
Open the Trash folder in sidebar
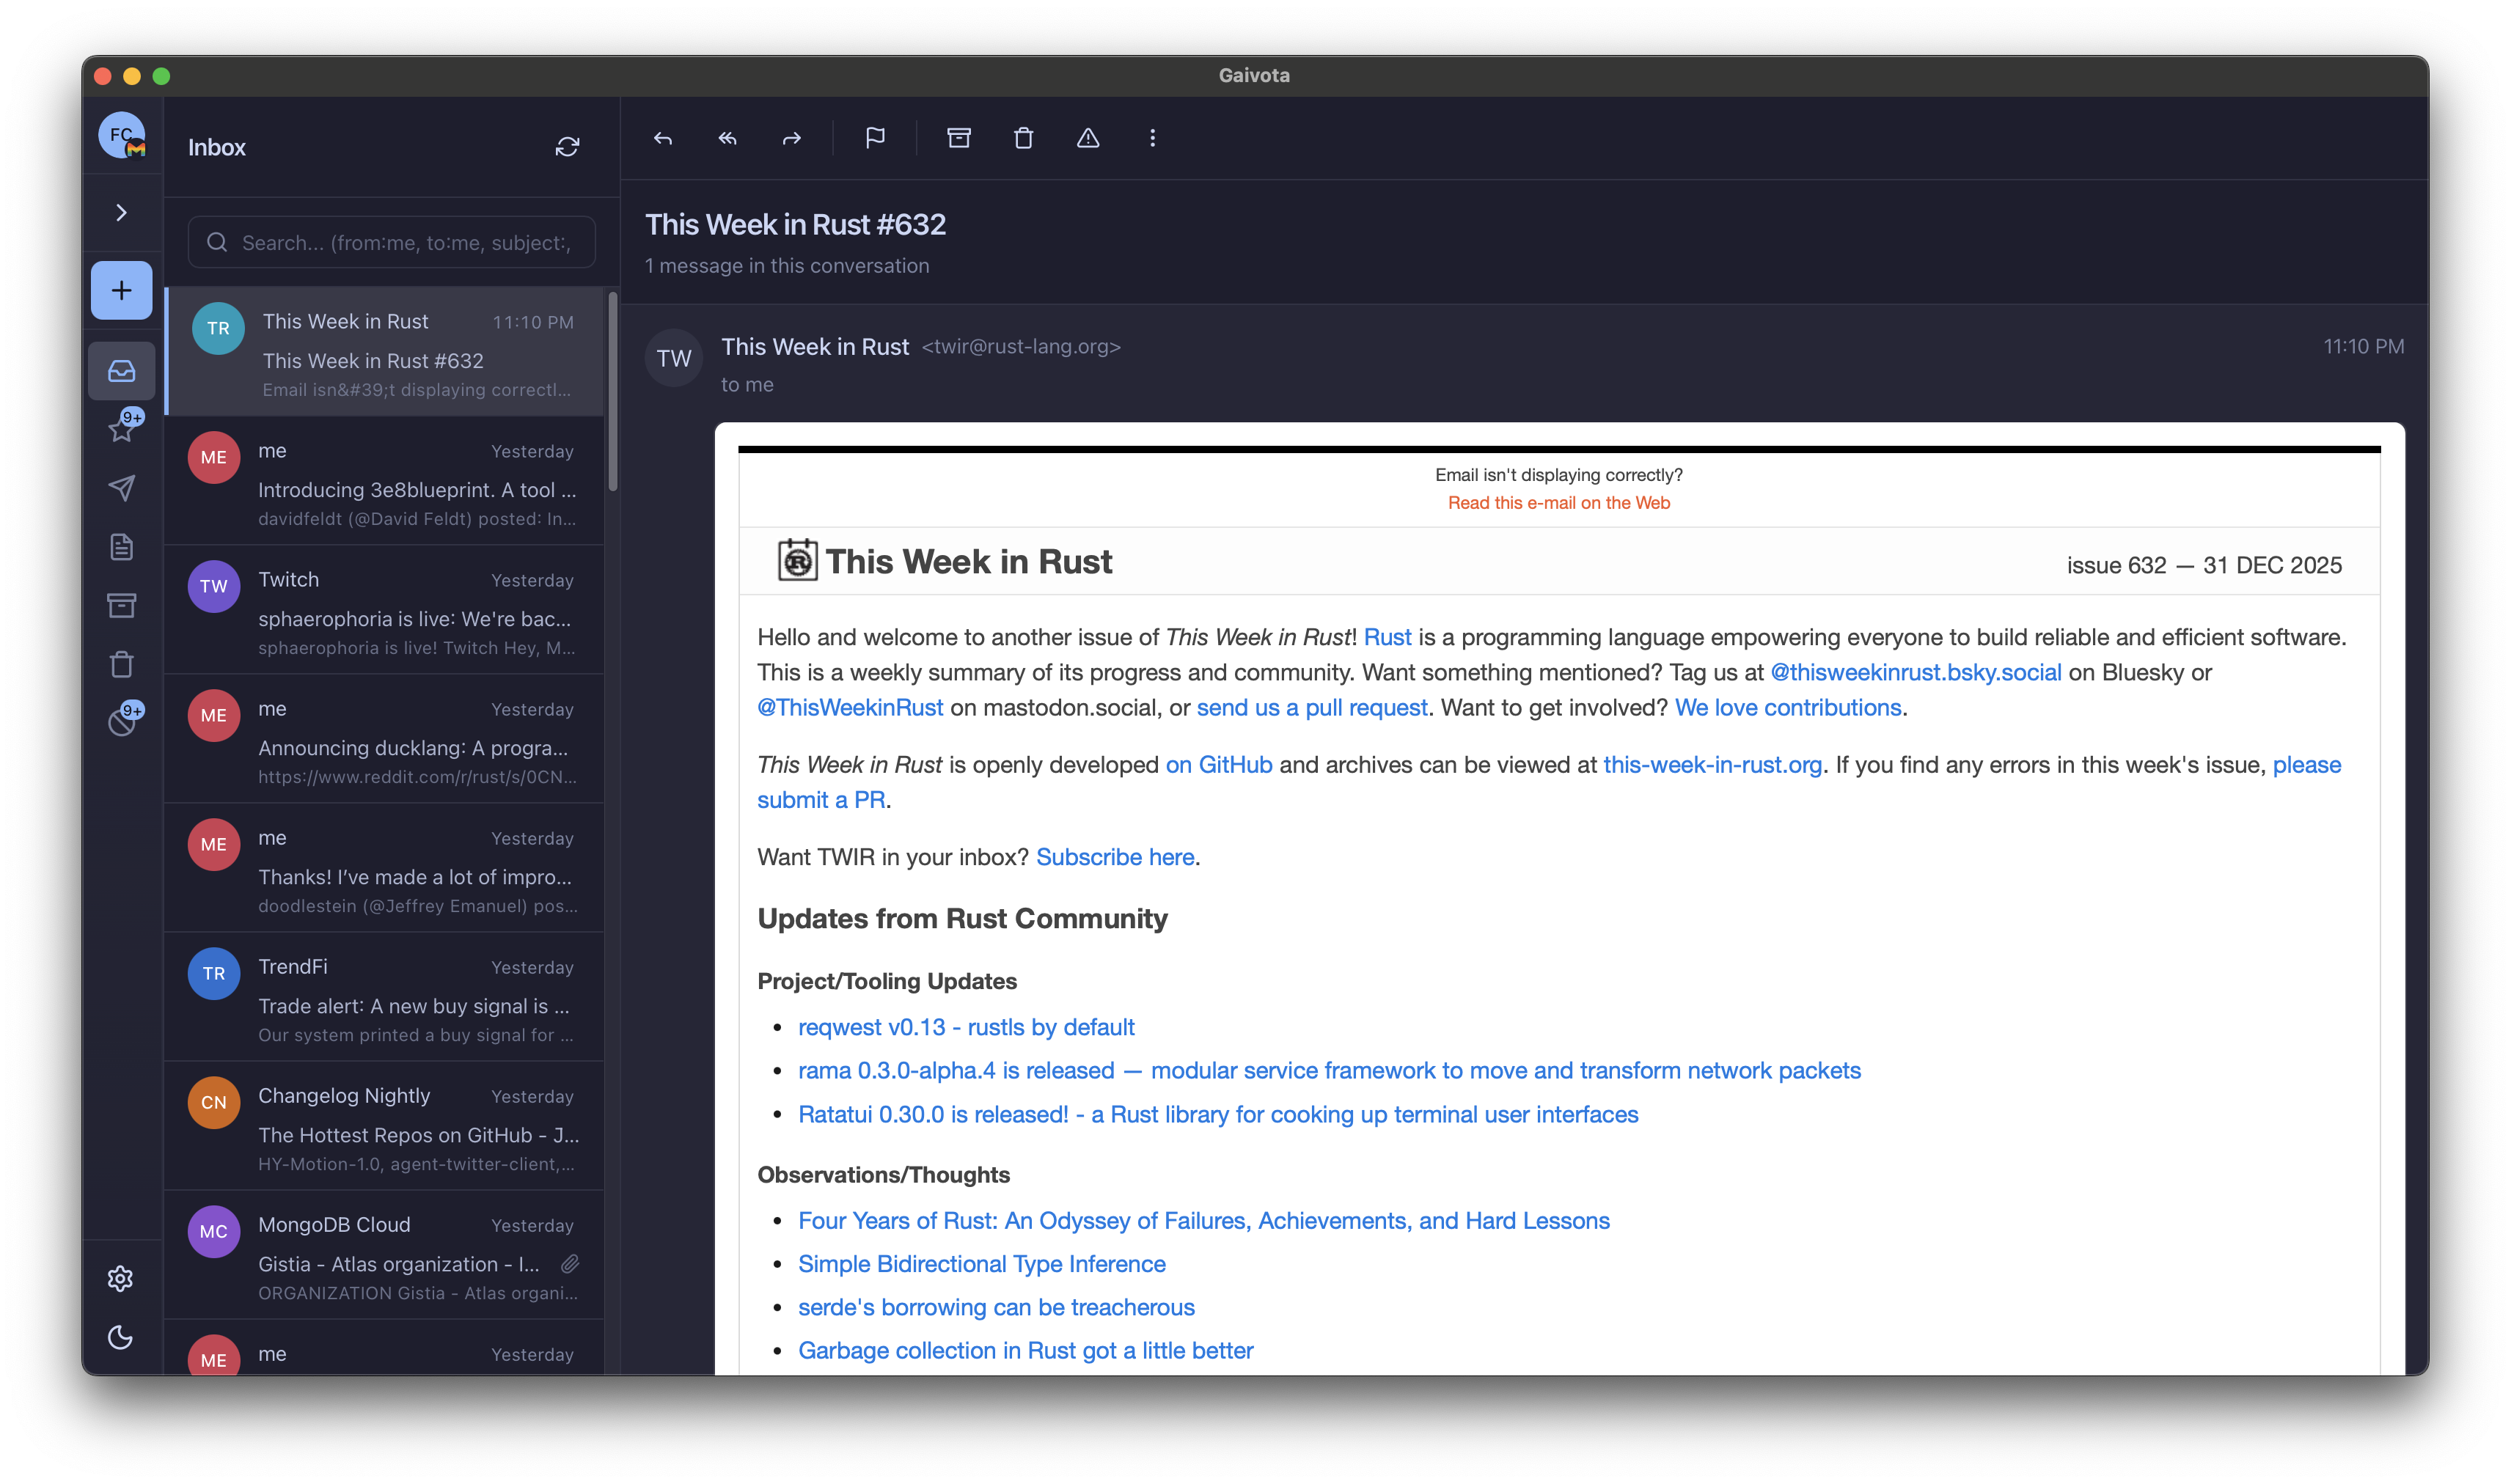click(x=121, y=663)
